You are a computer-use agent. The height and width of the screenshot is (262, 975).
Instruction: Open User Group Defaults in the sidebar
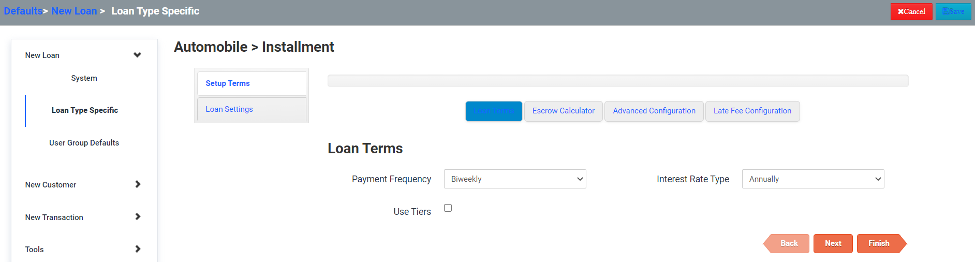84,143
